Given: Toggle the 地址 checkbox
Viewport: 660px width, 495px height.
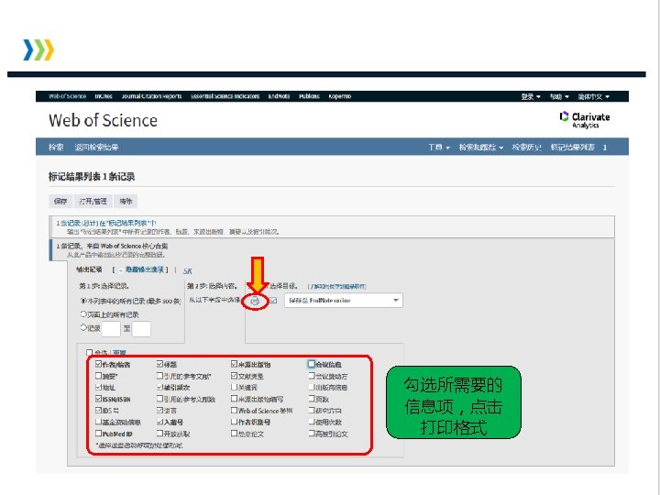Looking at the screenshot, I should (98, 387).
